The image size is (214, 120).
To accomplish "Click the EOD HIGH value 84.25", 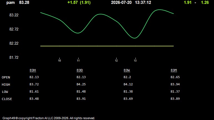I will pos(81,84).
